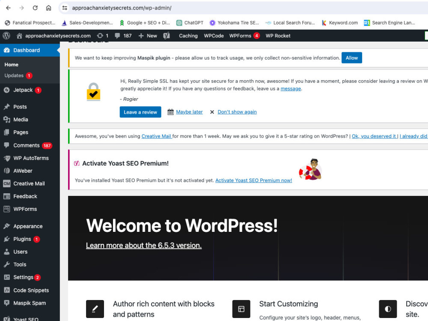Reload the page with refresh icon
This screenshot has width=428, height=321.
pos(35,8)
